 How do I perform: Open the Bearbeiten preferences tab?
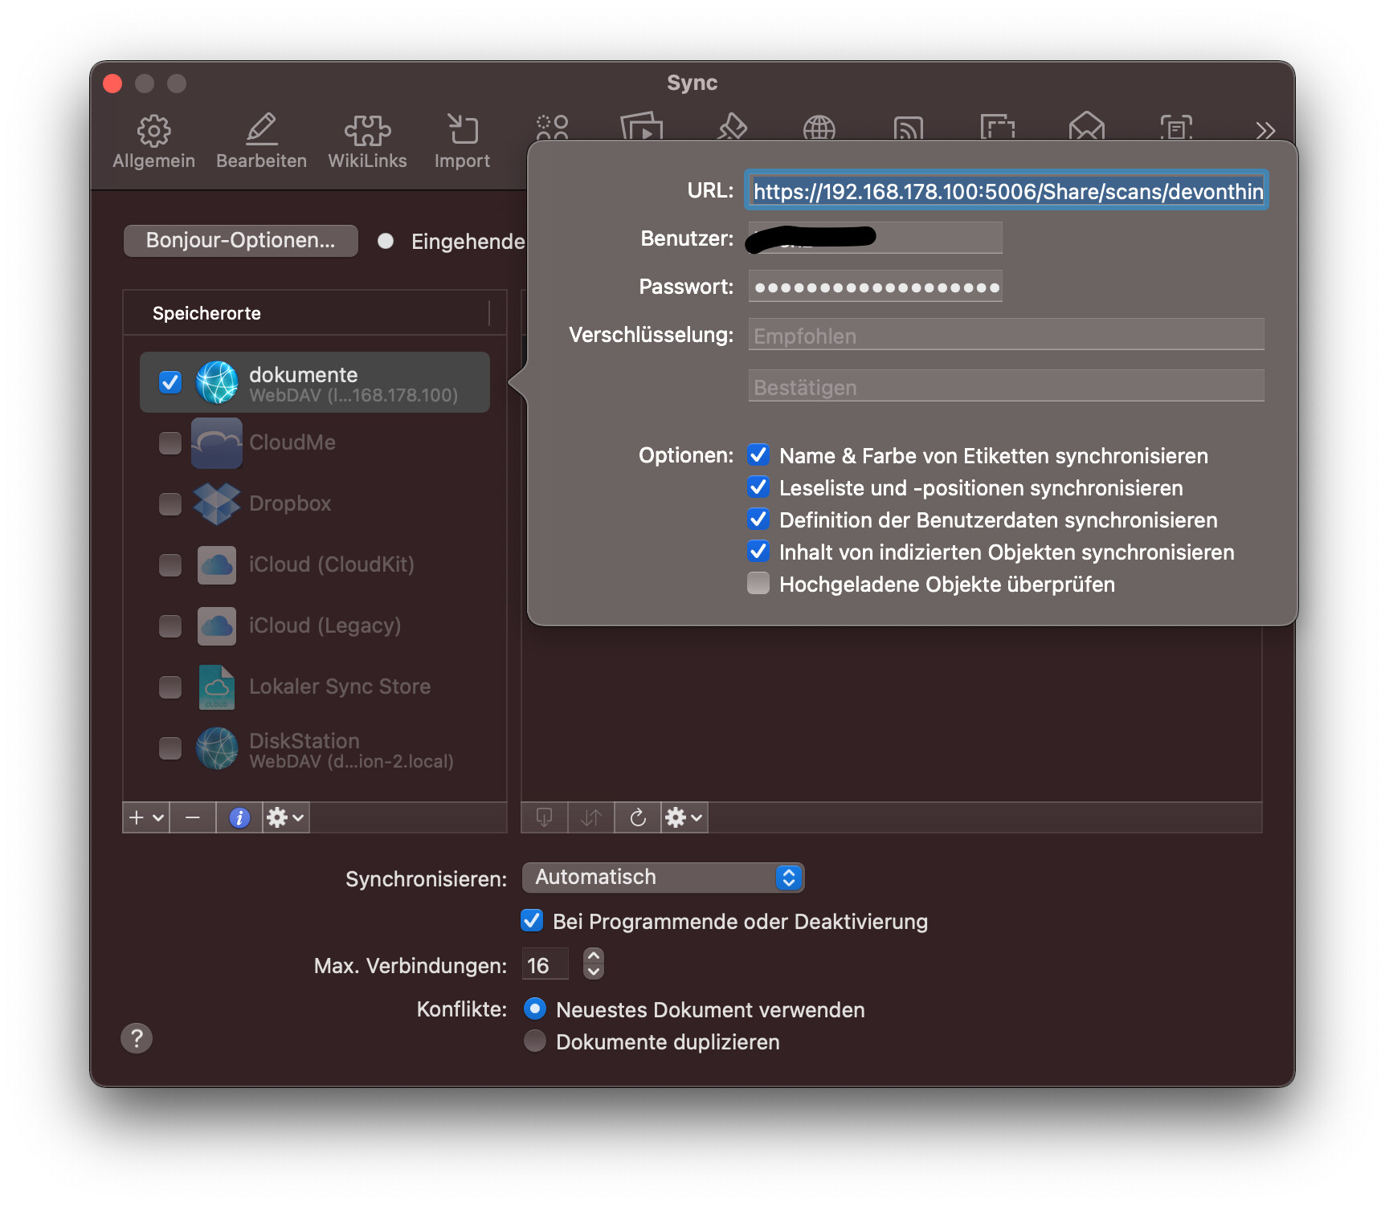pos(261,142)
